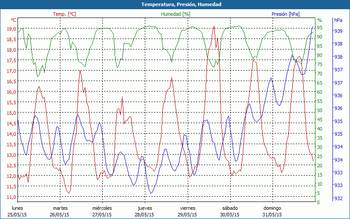Select the red Temp. [°C] legend label
350x219 pixels.
point(64,14)
